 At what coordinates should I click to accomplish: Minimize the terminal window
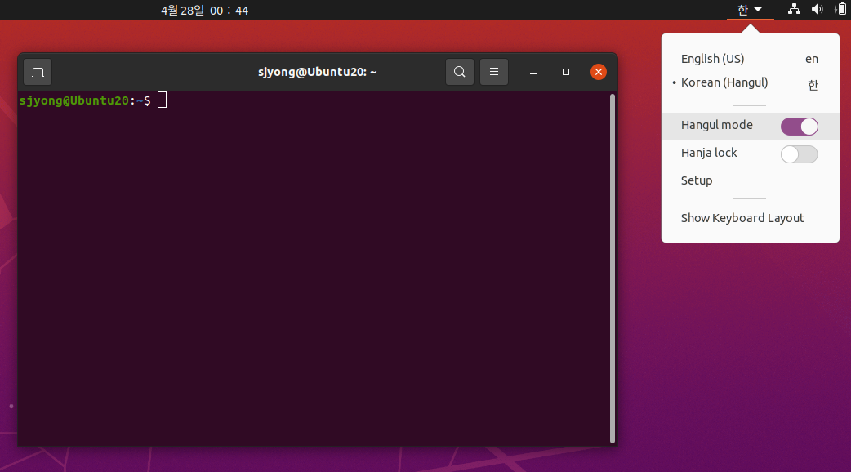(x=533, y=72)
